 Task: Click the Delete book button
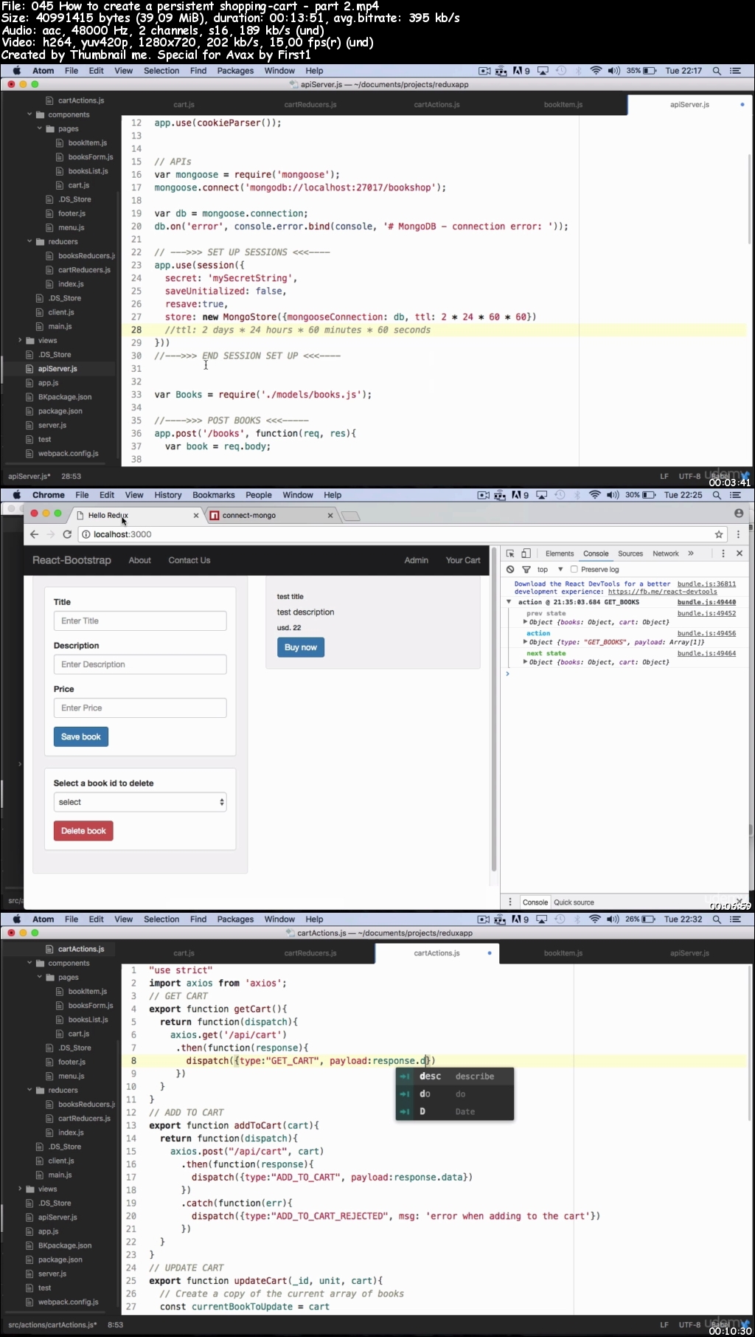coord(83,831)
